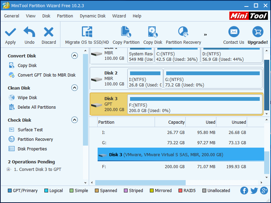The height and width of the screenshot is (203, 271).
Task: Apply pending operations with Apply checkmark
Action: pyautogui.click(x=10, y=36)
